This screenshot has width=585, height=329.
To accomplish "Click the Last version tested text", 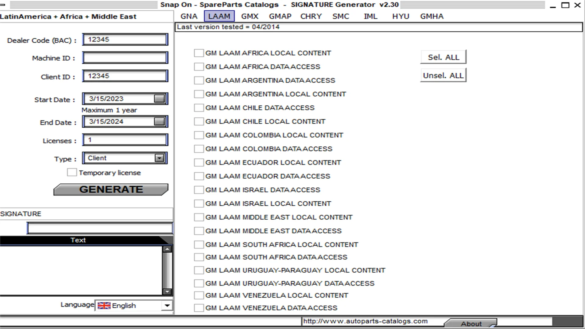I will tap(228, 27).
